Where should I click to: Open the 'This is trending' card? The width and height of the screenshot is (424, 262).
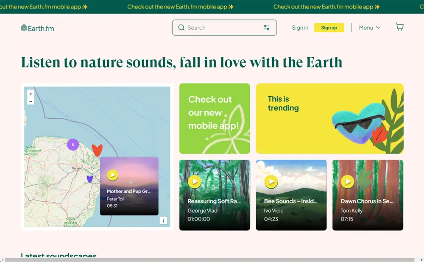[x=329, y=118]
